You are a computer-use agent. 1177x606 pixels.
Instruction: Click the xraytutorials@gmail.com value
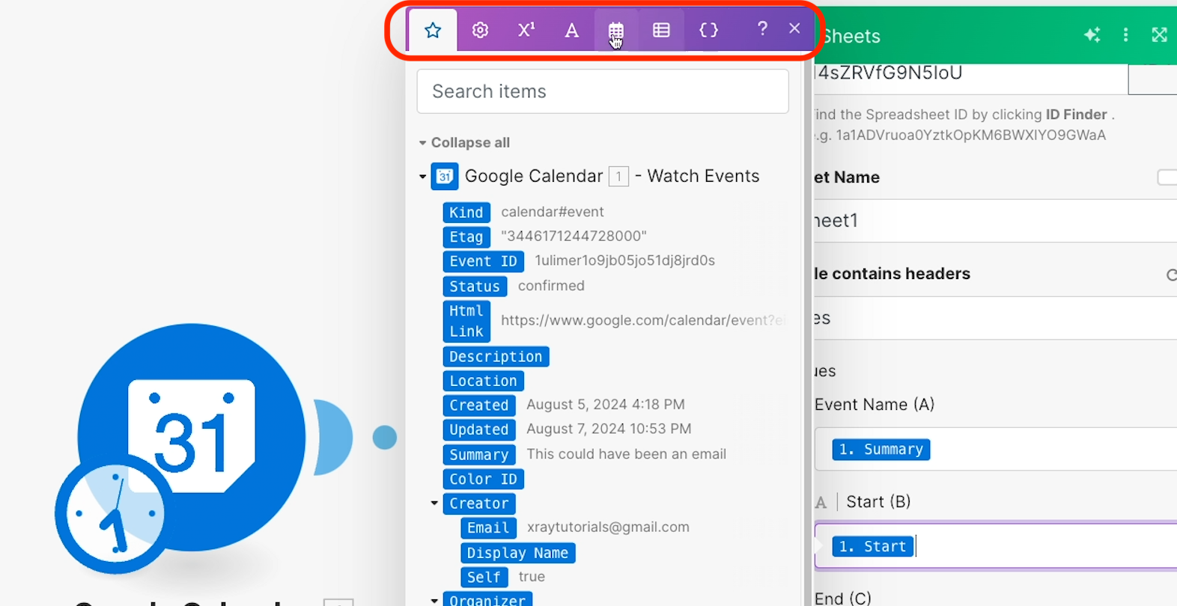[x=608, y=527]
